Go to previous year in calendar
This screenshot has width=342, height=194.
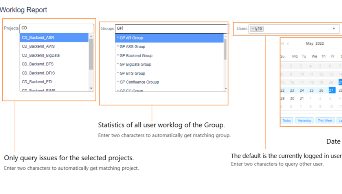(282, 44)
